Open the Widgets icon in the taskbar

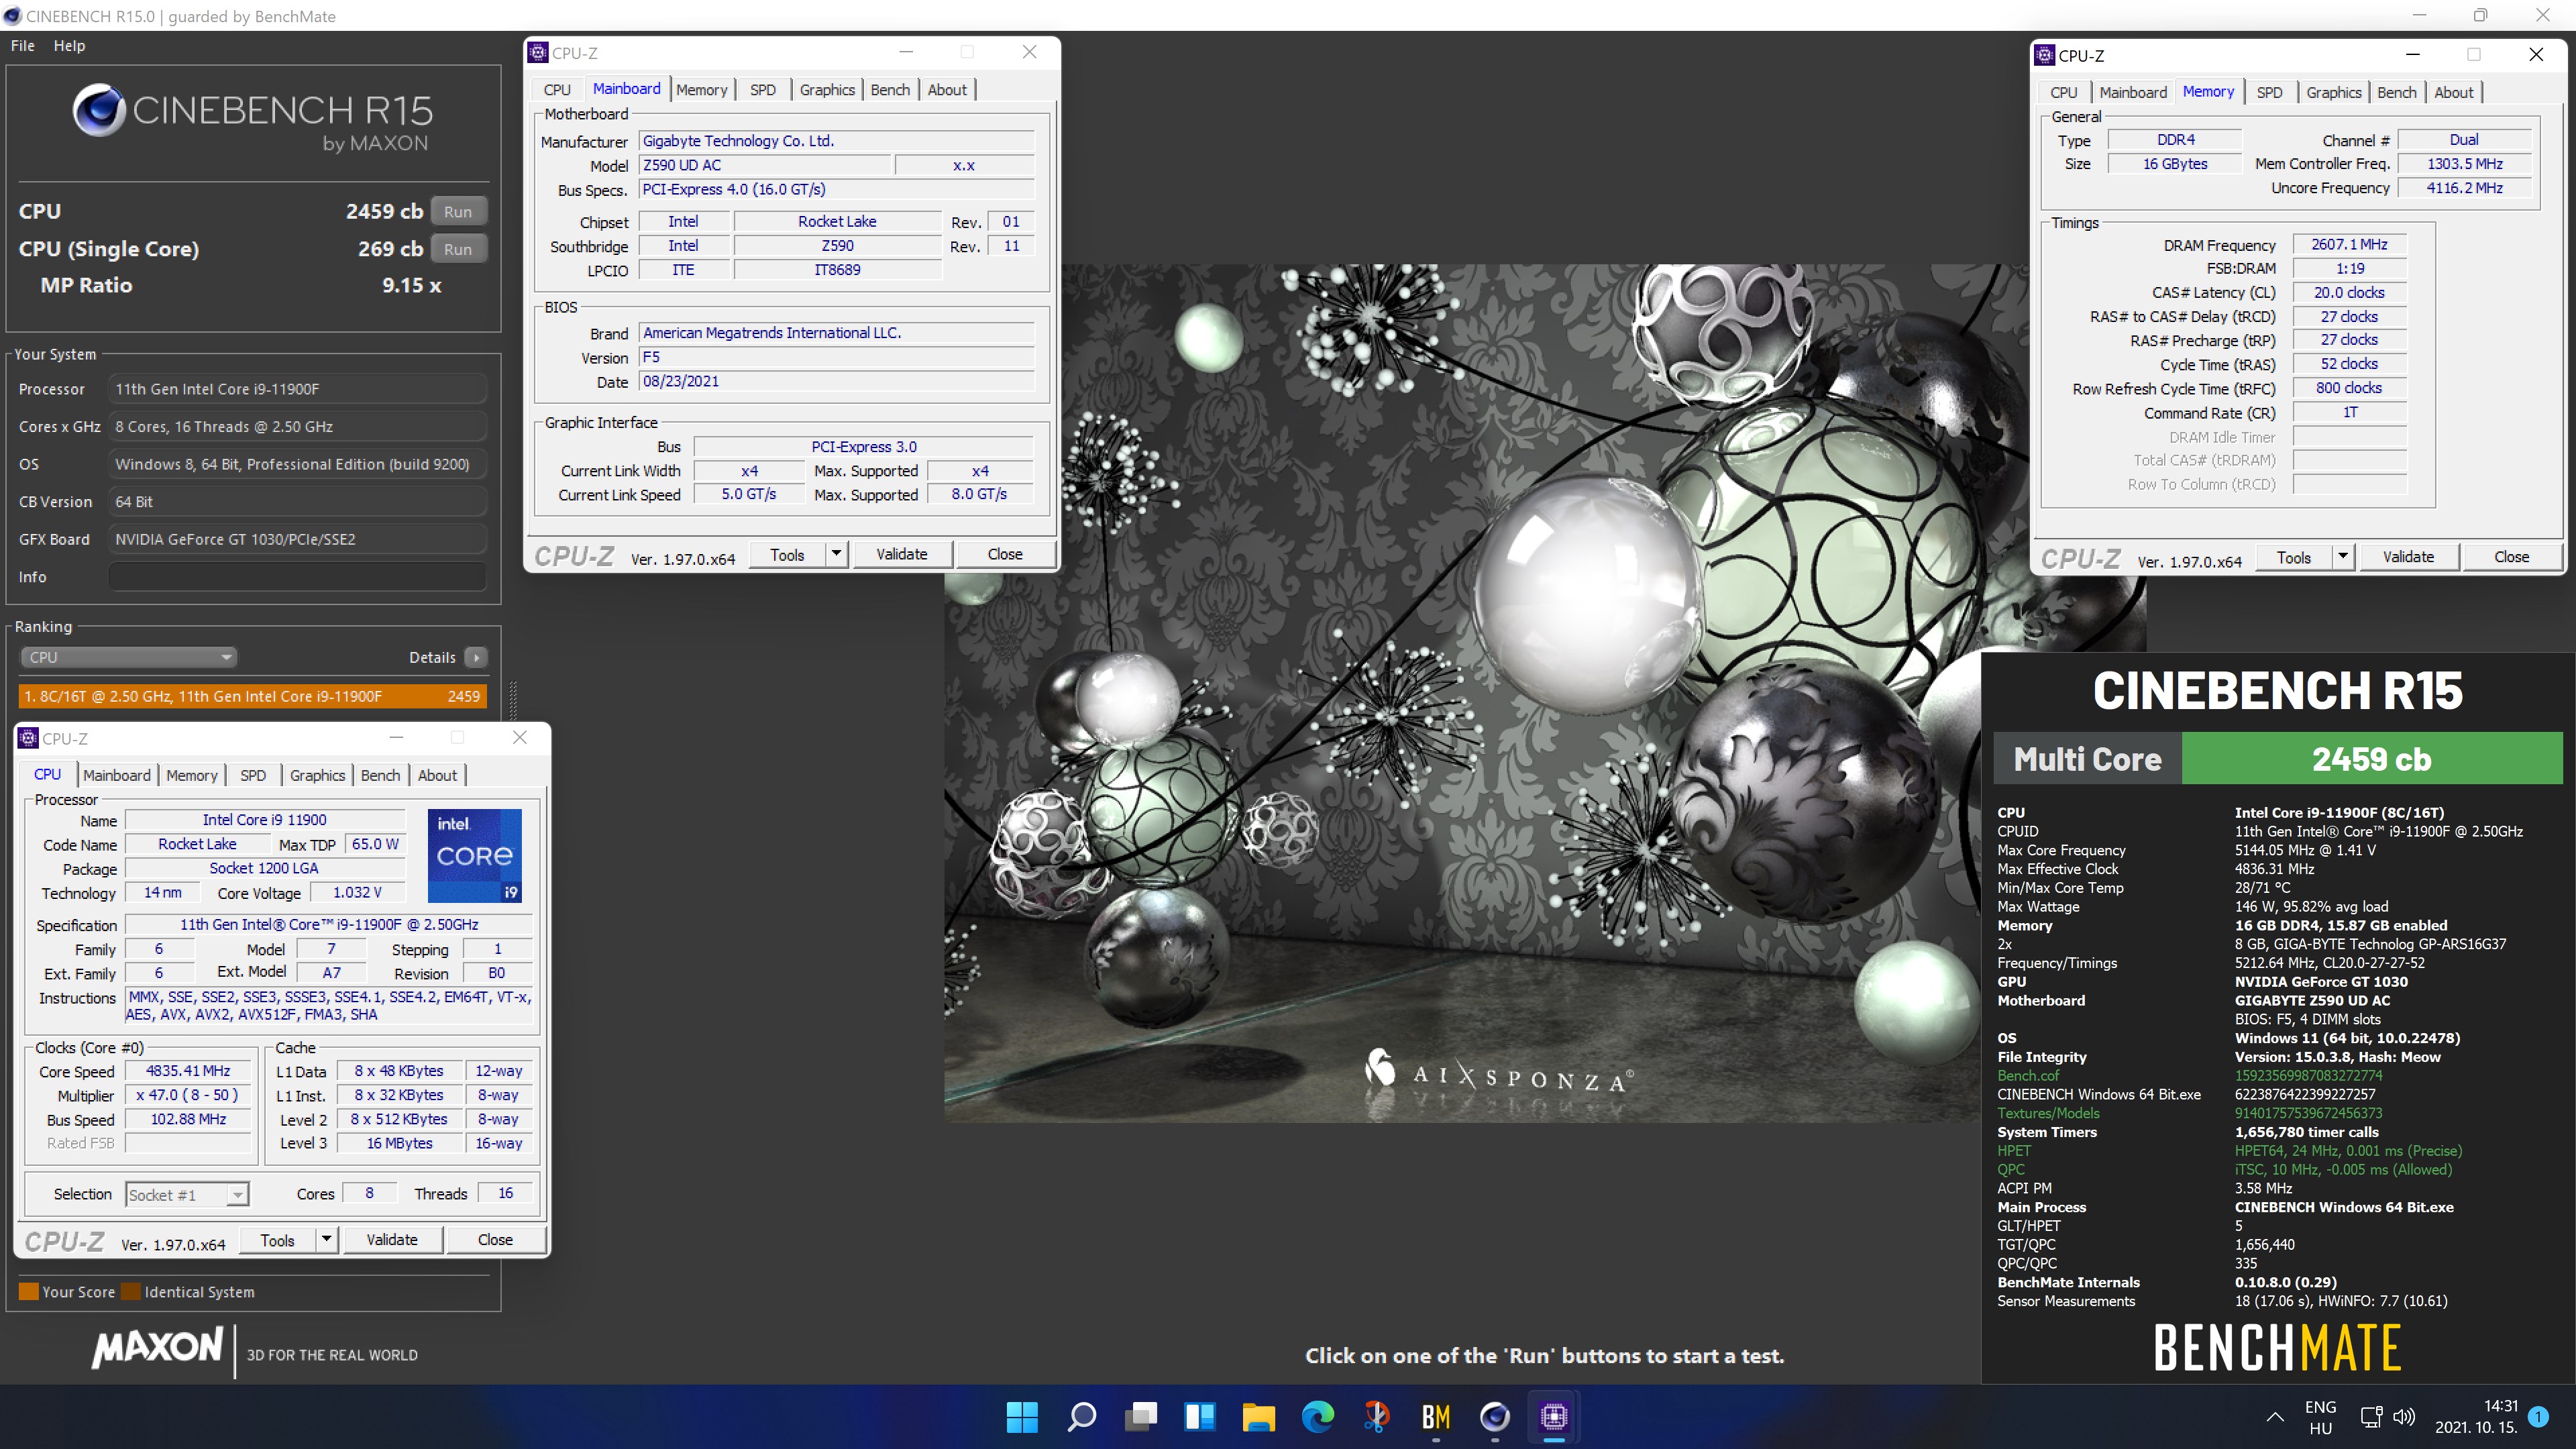1199,1416
